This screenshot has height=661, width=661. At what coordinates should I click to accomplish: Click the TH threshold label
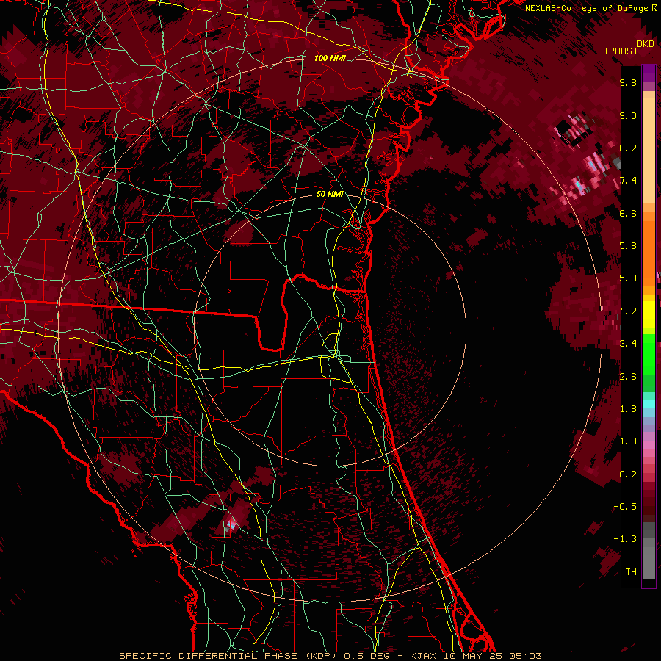click(631, 572)
